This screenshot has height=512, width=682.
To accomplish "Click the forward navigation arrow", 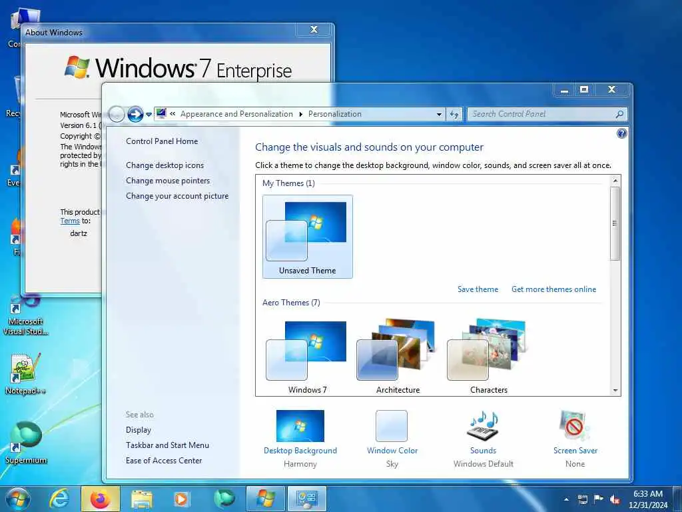I will click(x=135, y=115).
